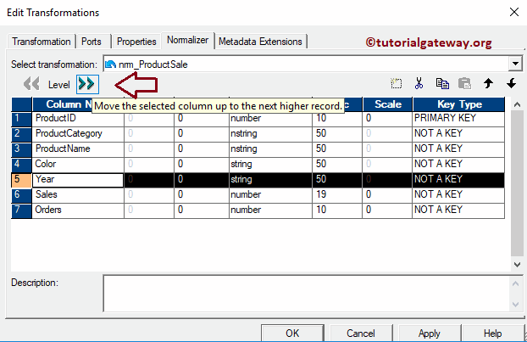Click the NOT A KEY cell in Orders row
The height and width of the screenshot is (342, 527).
tap(458, 210)
